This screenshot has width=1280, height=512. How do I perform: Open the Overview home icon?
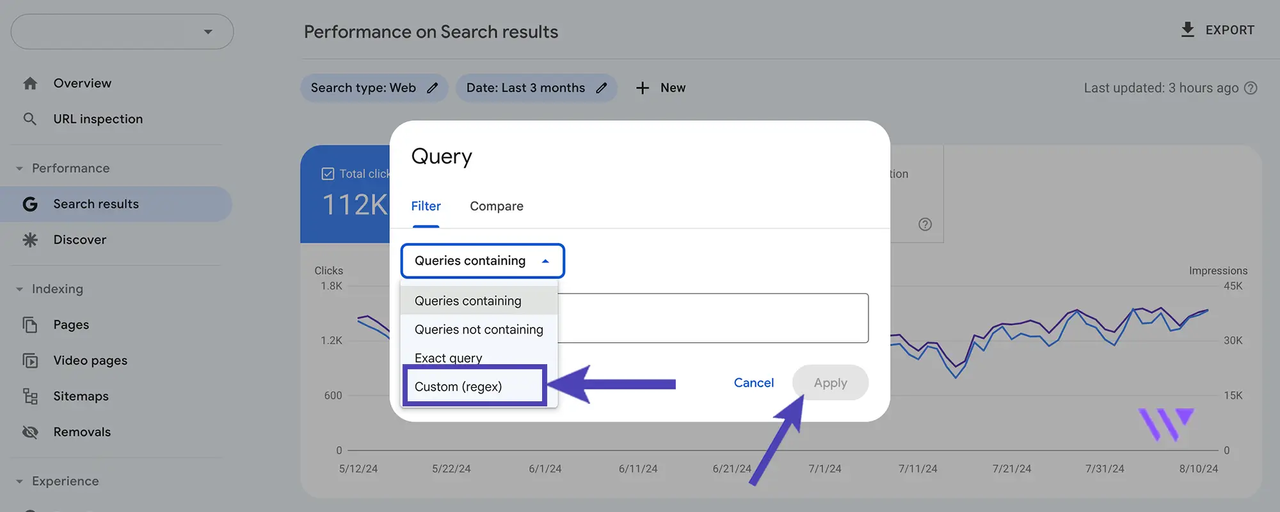[x=30, y=83]
